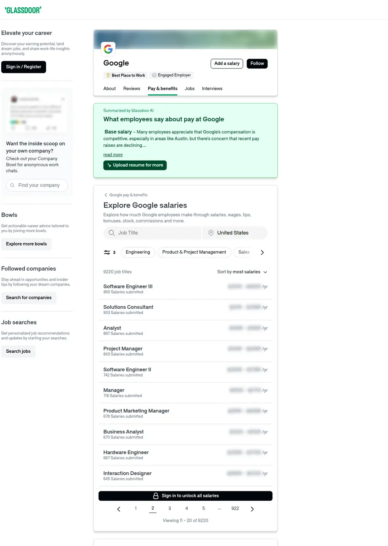Click the Job Title search field
388x546 pixels.
(152, 233)
